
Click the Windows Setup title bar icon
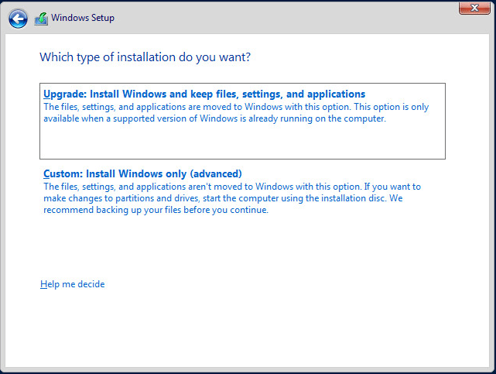[41, 18]
